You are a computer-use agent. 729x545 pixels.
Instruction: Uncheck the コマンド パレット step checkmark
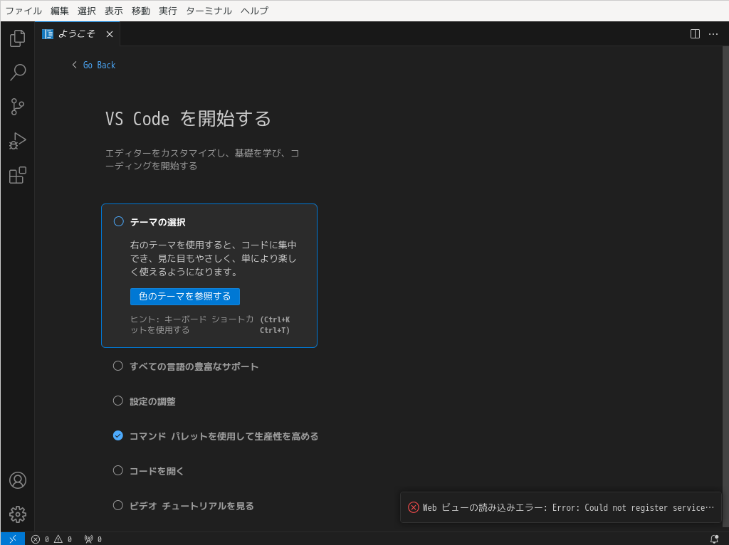coord(118,436)
